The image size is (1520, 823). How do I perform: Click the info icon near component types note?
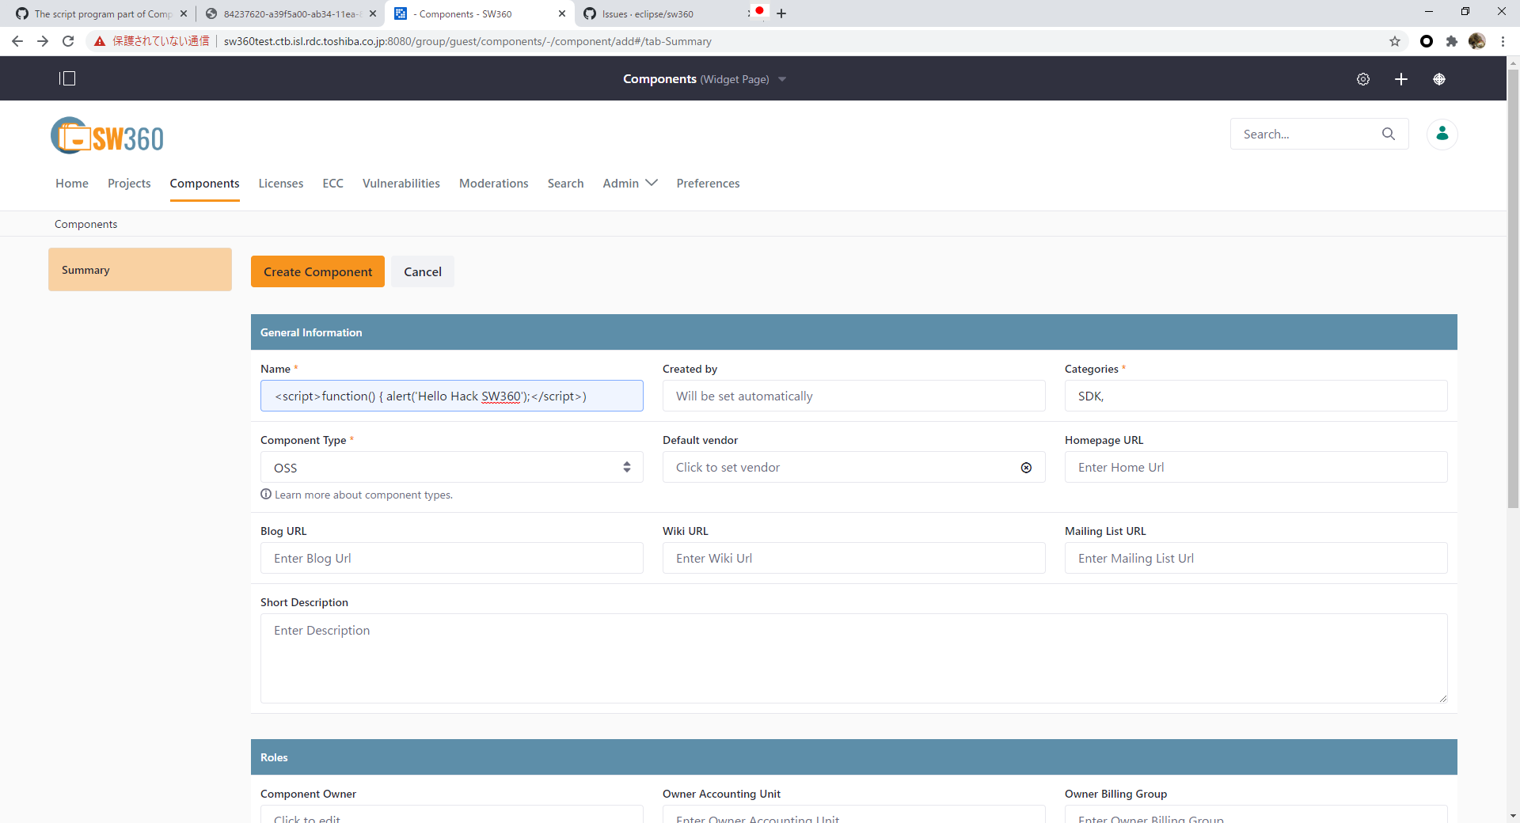266,494
